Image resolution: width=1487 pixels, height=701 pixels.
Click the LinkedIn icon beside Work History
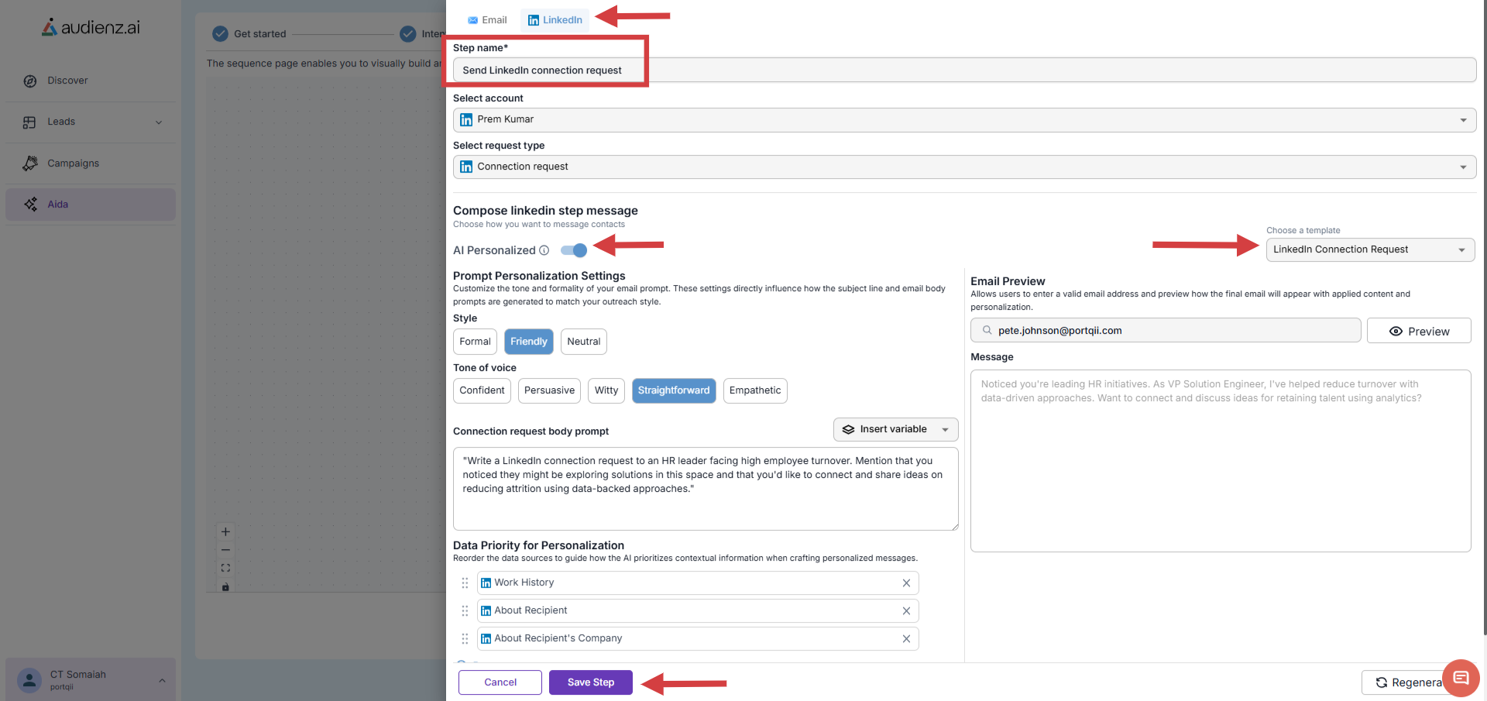tap(486, 583)
